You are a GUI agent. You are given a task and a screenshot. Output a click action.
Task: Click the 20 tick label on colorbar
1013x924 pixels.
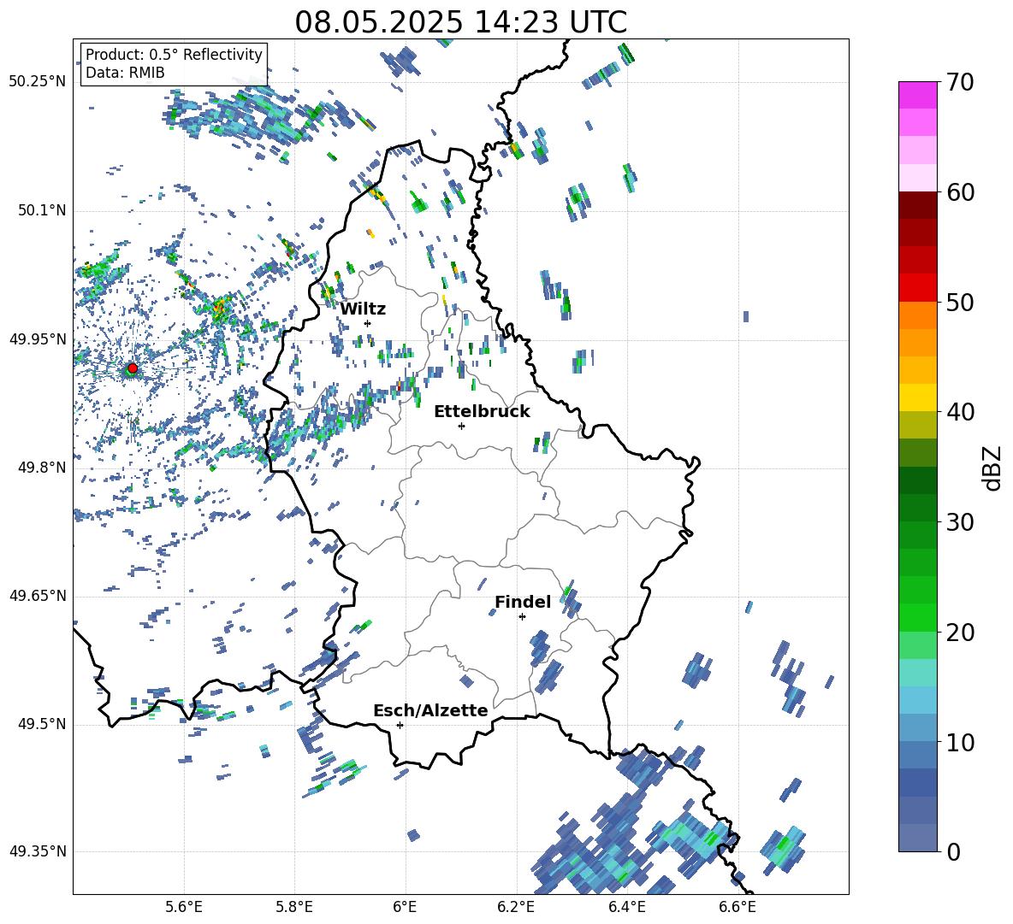click(960, 633)
